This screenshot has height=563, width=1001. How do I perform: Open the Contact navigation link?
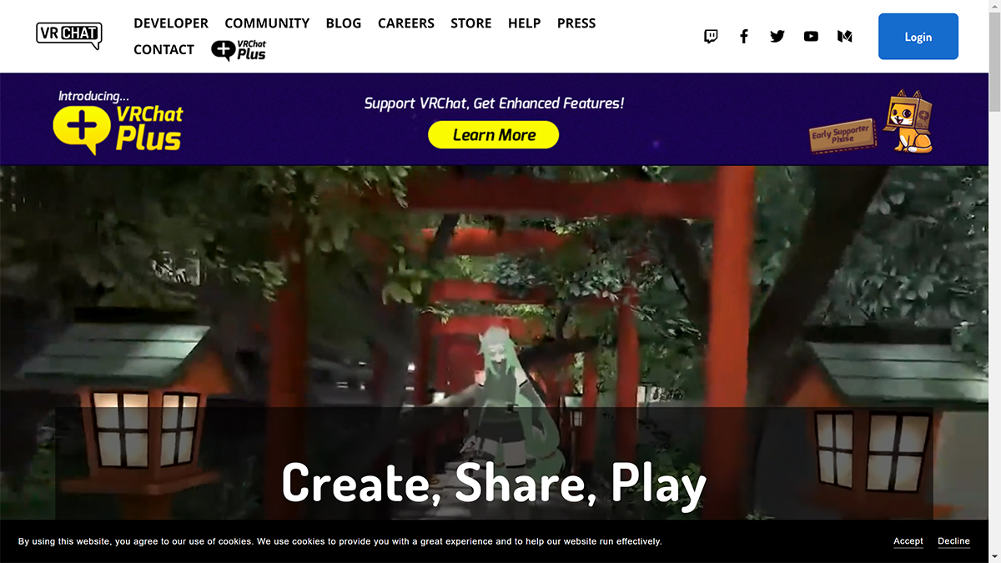[x=163, y=50]
